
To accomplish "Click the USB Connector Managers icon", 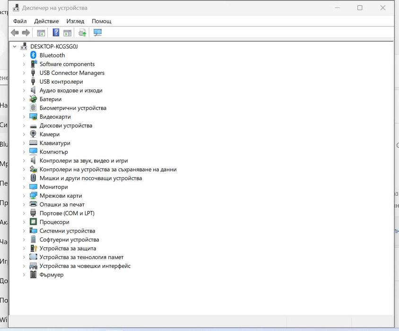I will 33,72.
